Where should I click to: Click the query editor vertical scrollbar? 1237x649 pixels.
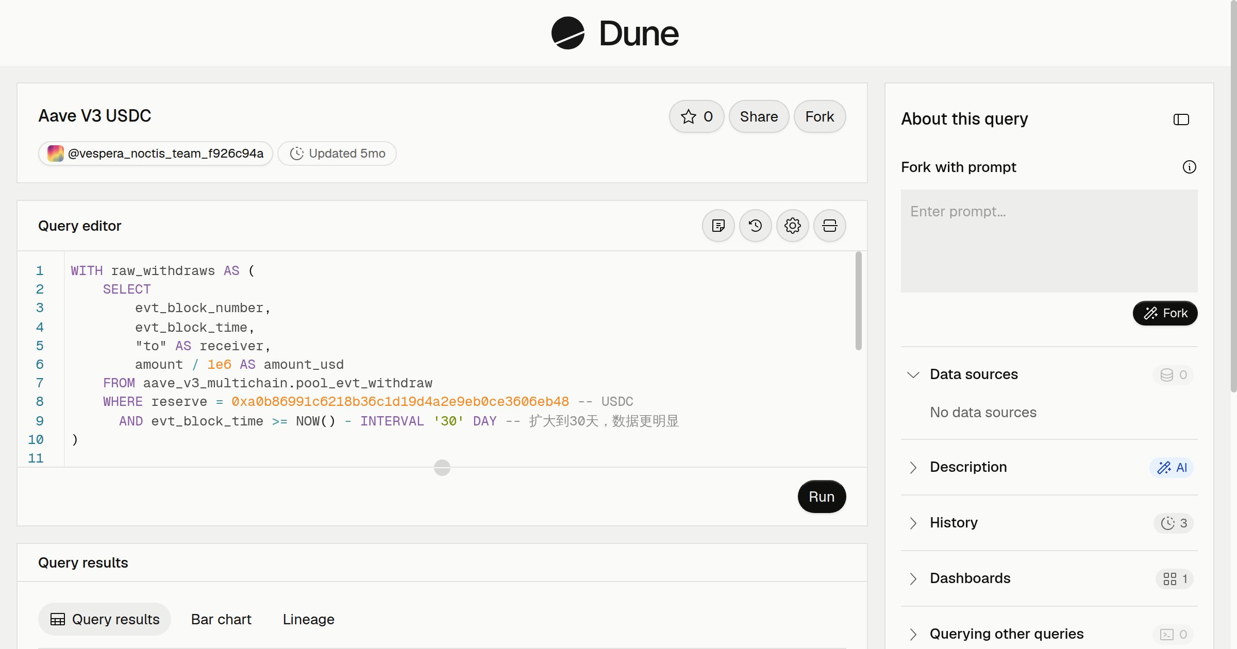[x=858, y=301]
